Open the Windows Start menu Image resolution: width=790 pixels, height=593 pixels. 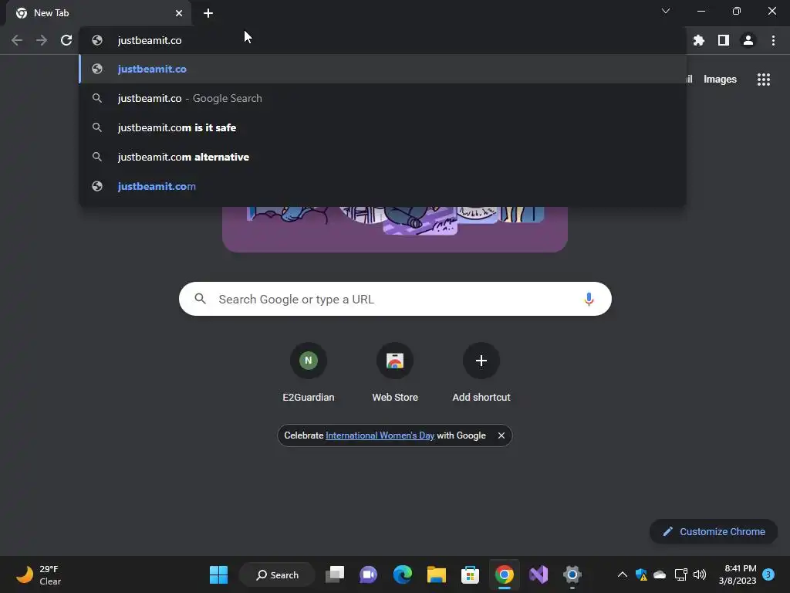pos(218,574)
